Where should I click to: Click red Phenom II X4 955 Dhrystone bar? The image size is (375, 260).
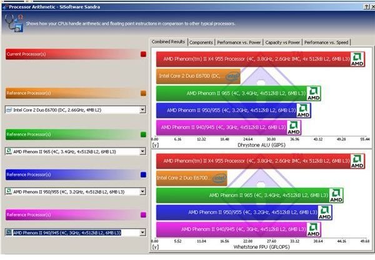coord(261,59)
